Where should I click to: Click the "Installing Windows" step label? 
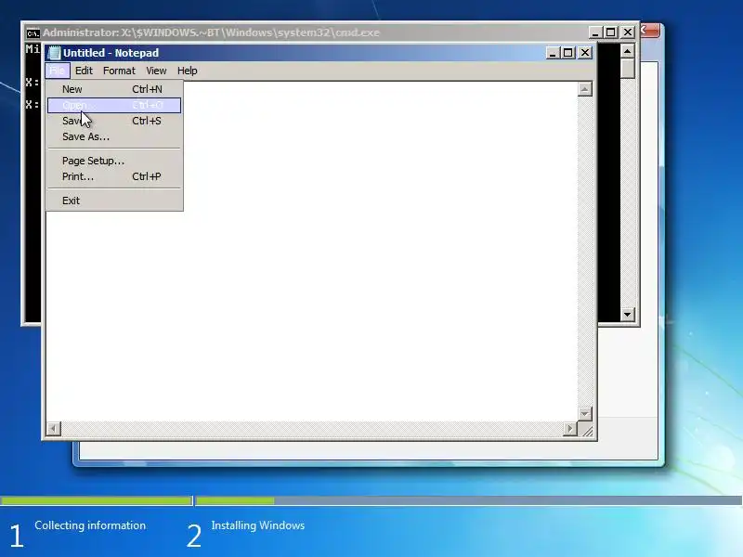pyautogui.click(x=258, y=525)
